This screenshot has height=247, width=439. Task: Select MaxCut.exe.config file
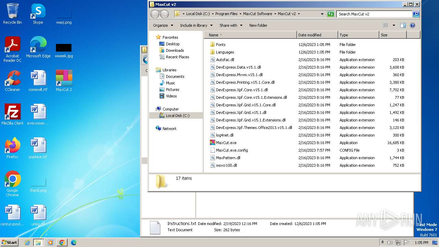[232, 150]
